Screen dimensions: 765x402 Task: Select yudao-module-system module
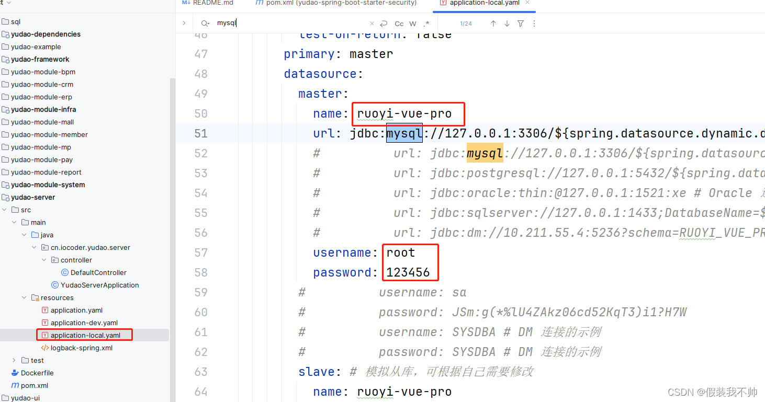(48, 185)
